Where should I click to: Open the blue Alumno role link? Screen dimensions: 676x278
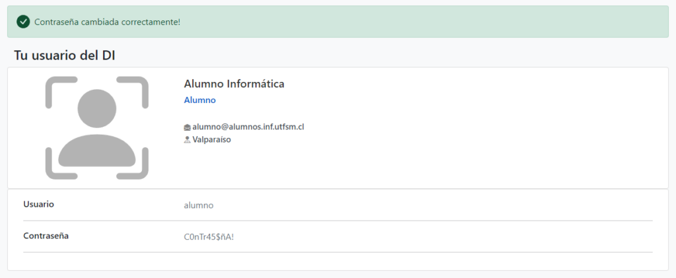coord(199,100)
